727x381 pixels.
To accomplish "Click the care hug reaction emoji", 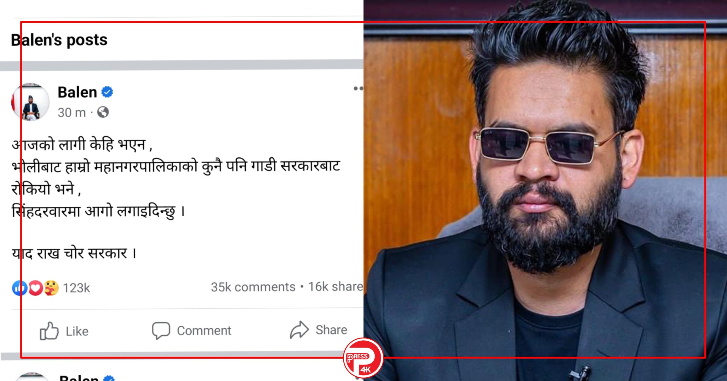I will click(x=51, y=288).
